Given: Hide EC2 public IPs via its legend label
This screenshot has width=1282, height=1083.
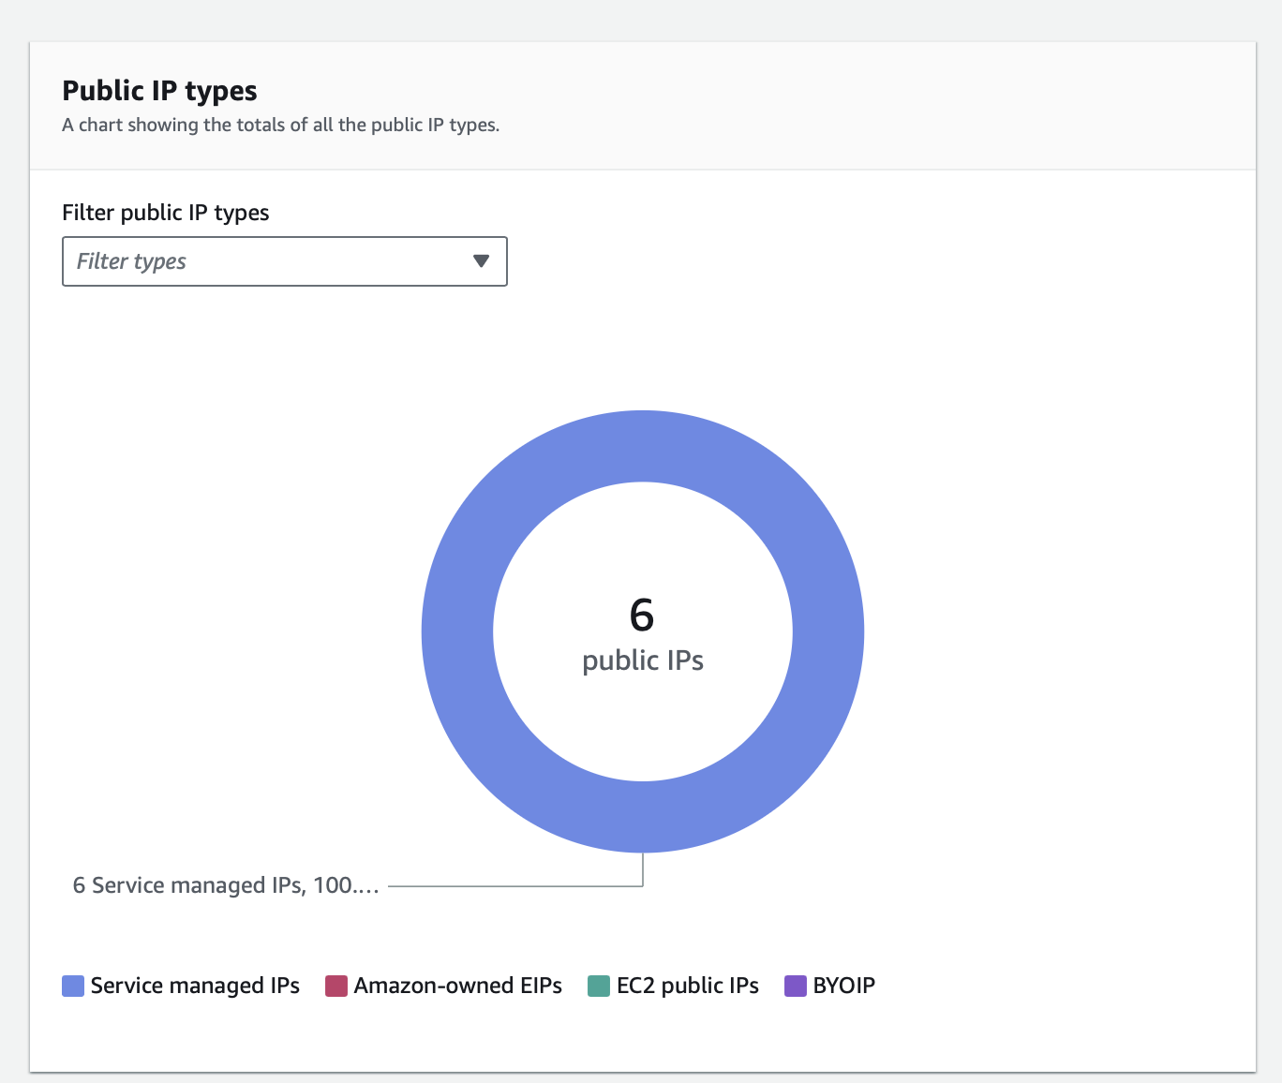Looking at the screenshot, I should 687,986.
